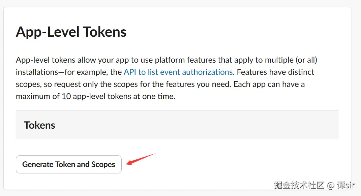Viewport: 361px width, 196px height.
Task: Click the "Each app can have a" text
Action: tap(269, 84)
